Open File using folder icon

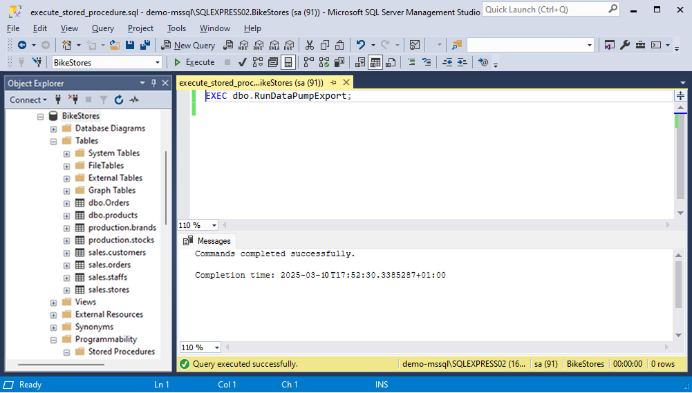click(x=115, y=45)
